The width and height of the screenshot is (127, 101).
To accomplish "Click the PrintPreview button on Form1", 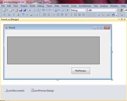I will pyautogui.click(x=81, y=71).
